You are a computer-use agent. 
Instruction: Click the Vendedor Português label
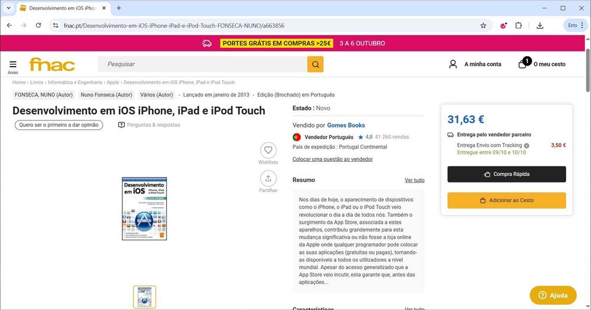(x=329, y=137)
